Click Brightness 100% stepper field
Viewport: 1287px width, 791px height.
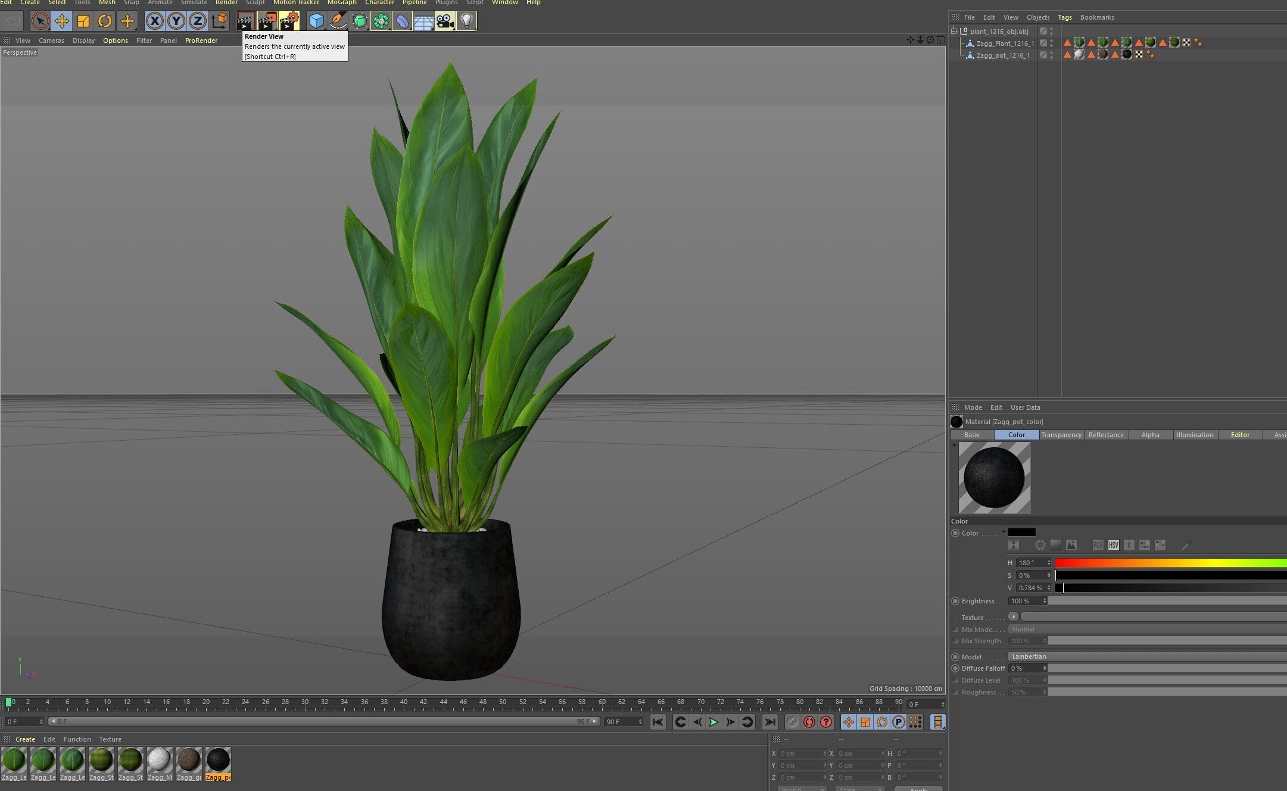(x=1028, y=601)
